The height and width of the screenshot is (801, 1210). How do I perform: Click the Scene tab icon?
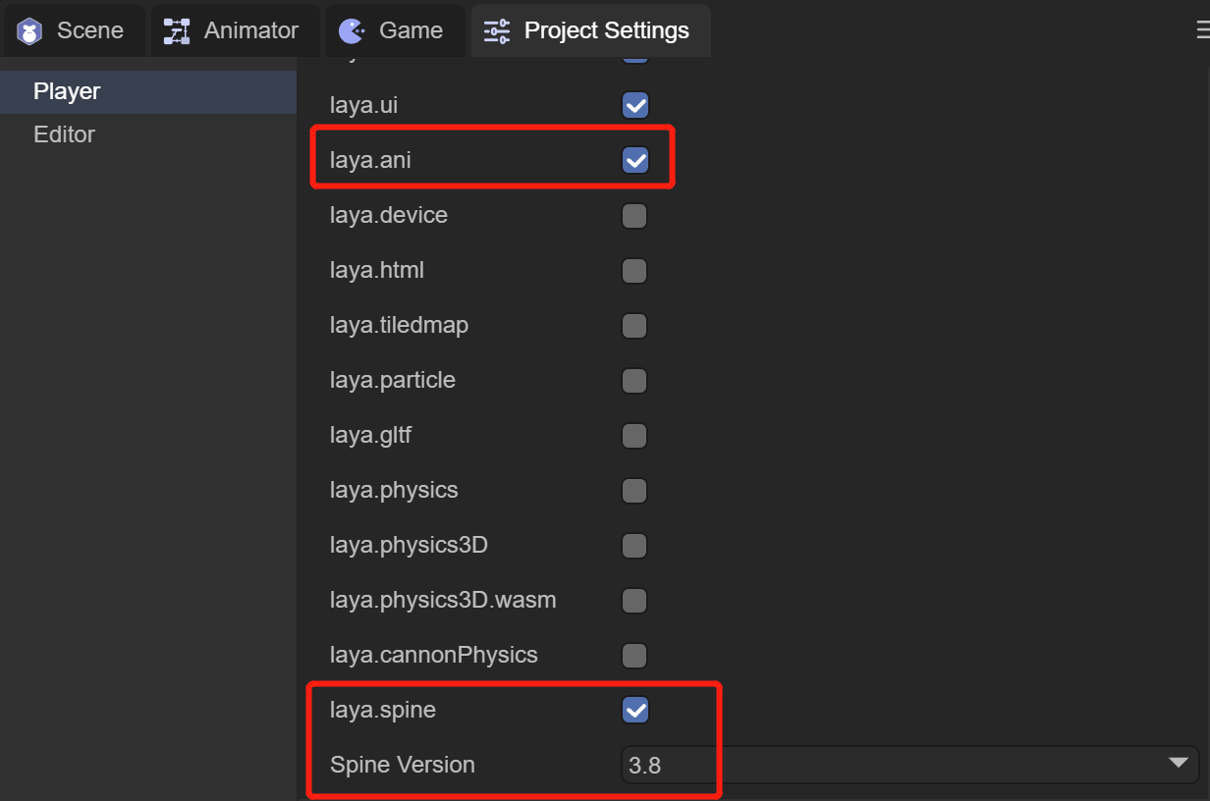coord(30,31)
